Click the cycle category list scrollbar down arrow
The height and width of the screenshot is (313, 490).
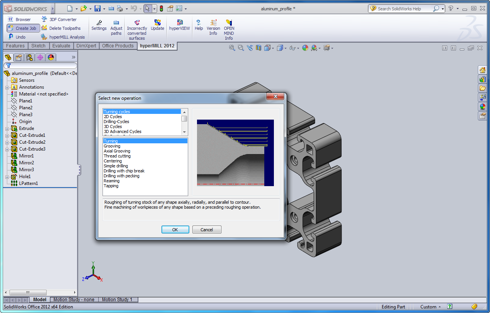point(184,132)
